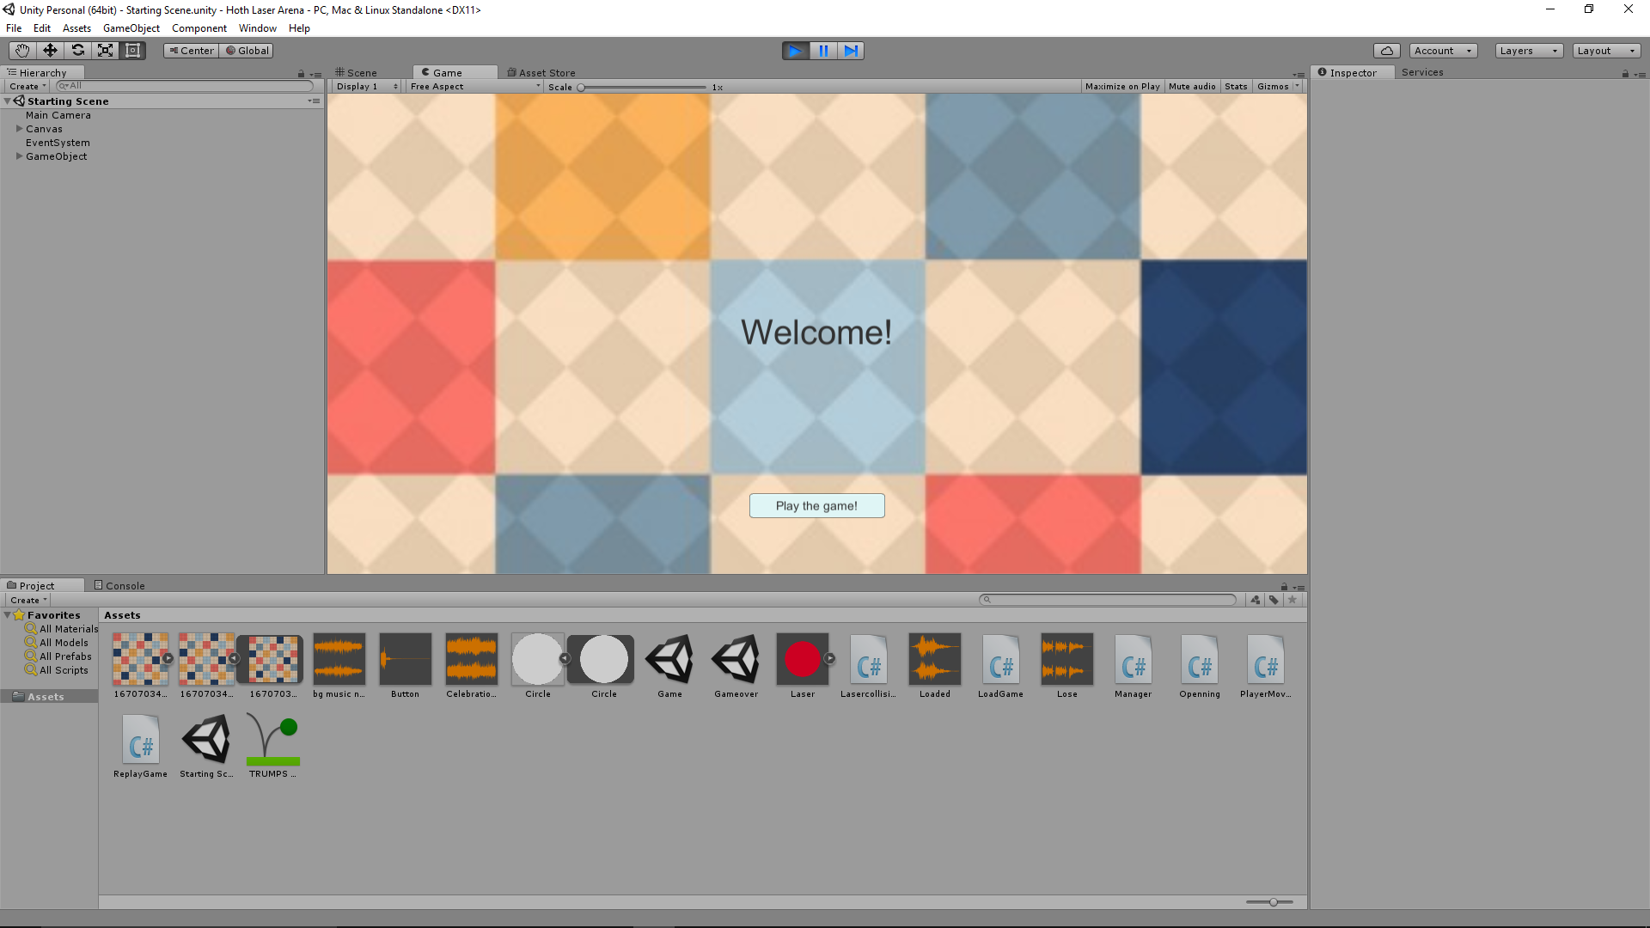Open the Cloud services icon

pyautogui.click(x=1386, y=51)
